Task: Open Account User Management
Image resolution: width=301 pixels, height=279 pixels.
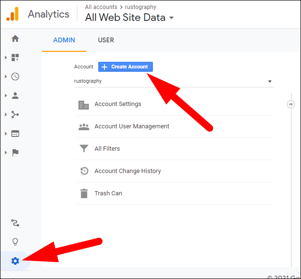Action: tap(175, 126)
